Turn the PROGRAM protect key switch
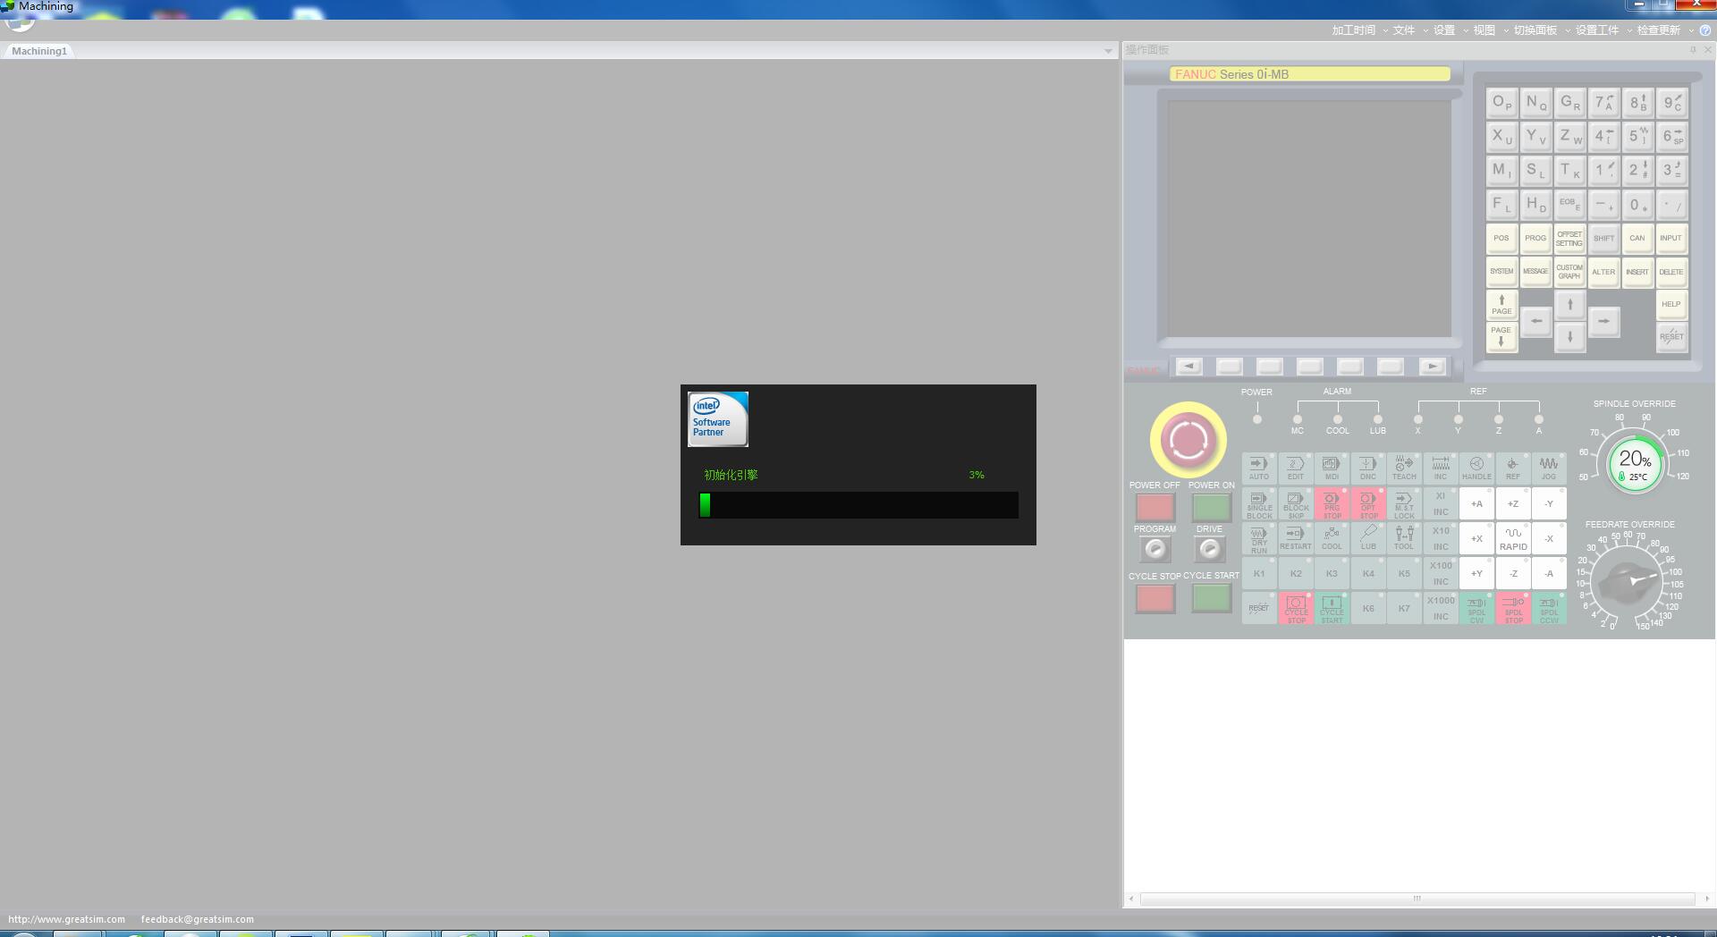Image resolution: width=1717 pixels, height=937 pixels. pos(1155,548)
